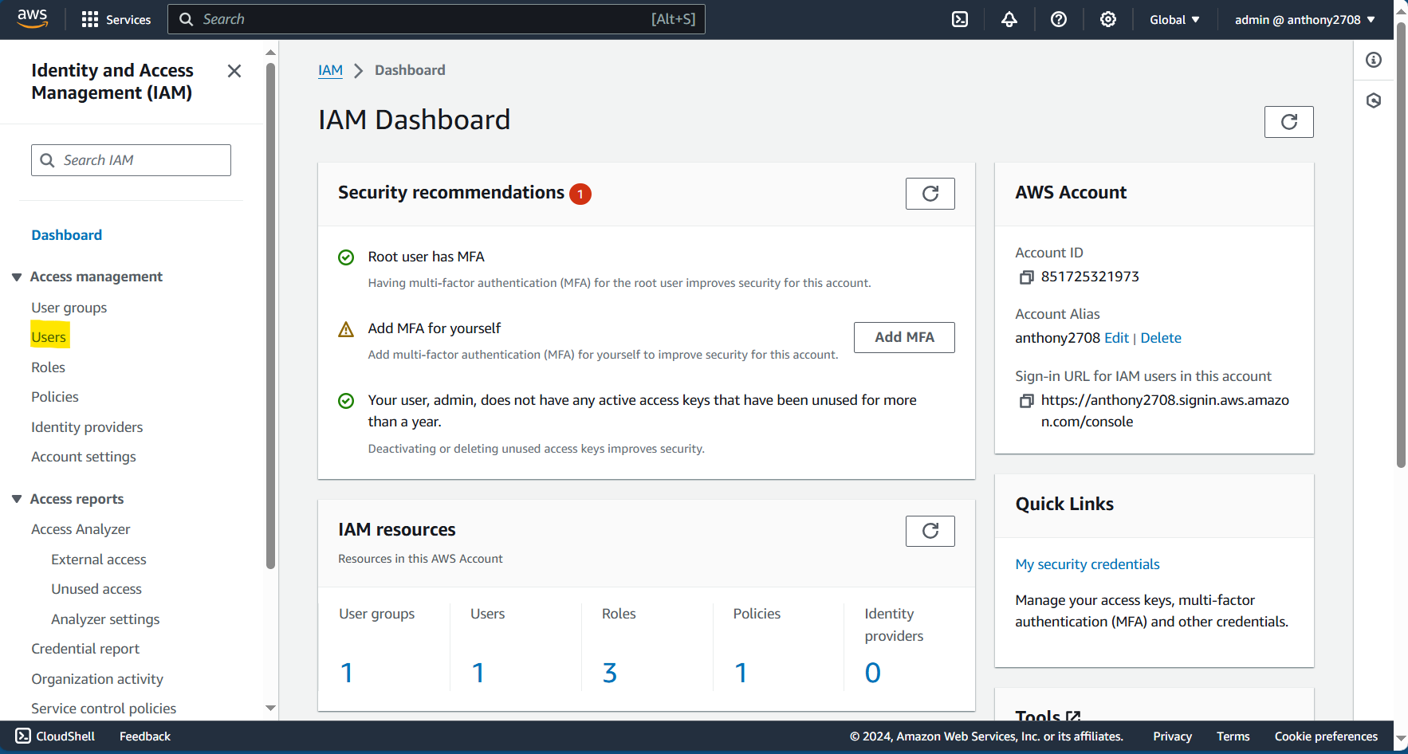1408x754 pixels.
Task: Click the Identity providers count of 0
Action: tap(873, 673)
